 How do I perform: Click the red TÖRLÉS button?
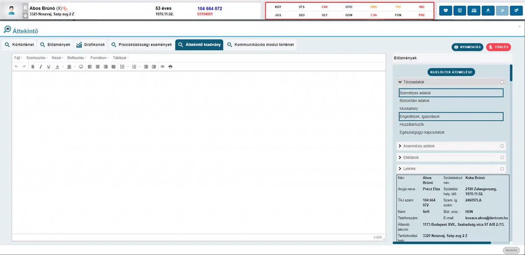(498, 47)
